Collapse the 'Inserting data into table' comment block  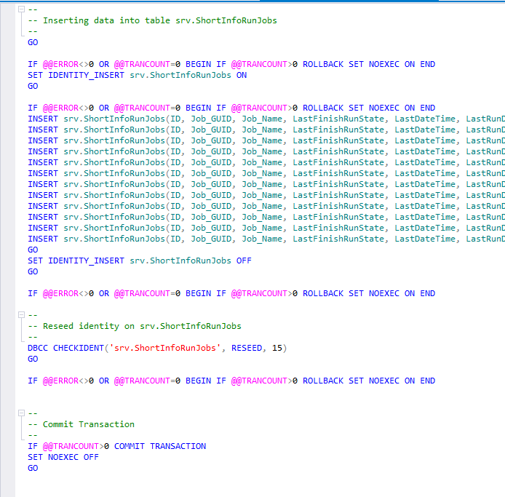coord(21,9)
